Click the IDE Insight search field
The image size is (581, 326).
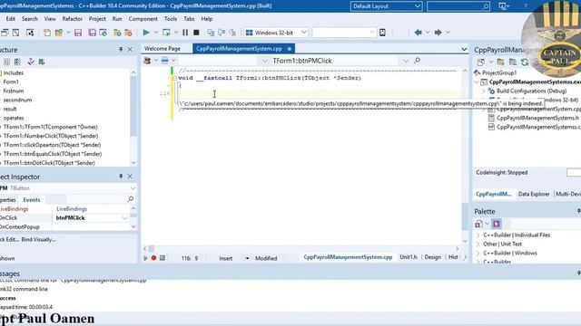tap(458, 6)
